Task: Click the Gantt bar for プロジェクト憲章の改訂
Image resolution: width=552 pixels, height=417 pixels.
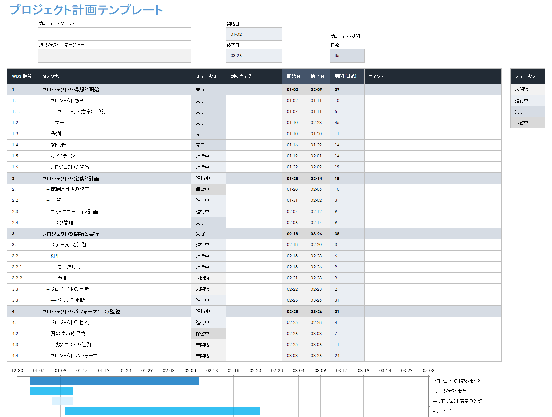Action: coord(63,401)
